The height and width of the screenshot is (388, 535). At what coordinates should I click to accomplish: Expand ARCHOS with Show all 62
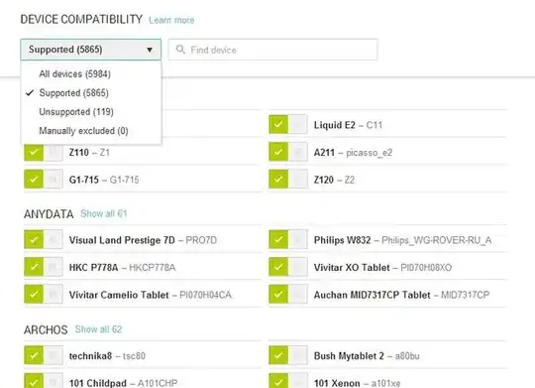[x=99, y=329]
